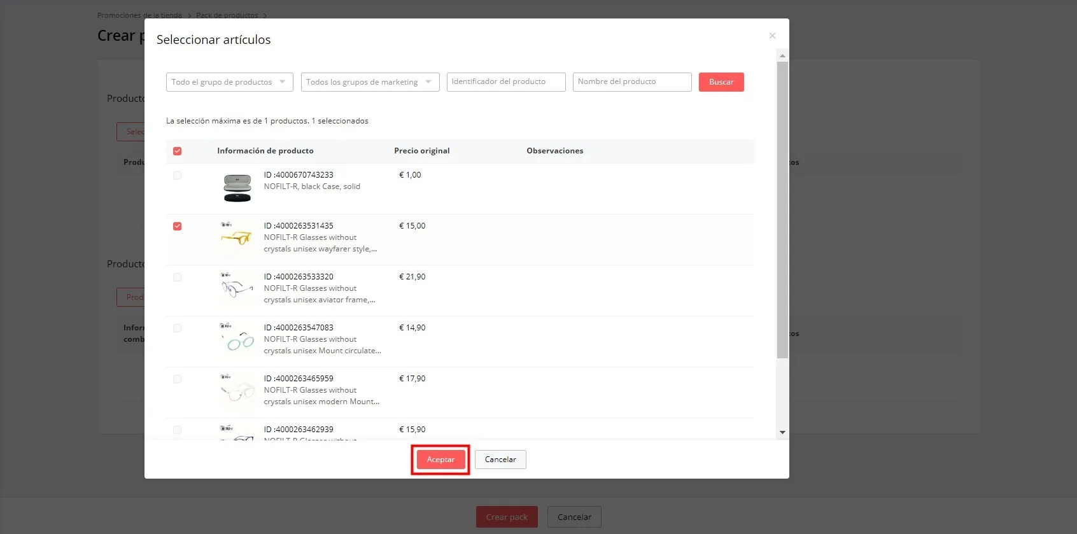
Task: Open Pack de productos breadcrumb link
Action: pyautogui.click(x=227, y=15)
